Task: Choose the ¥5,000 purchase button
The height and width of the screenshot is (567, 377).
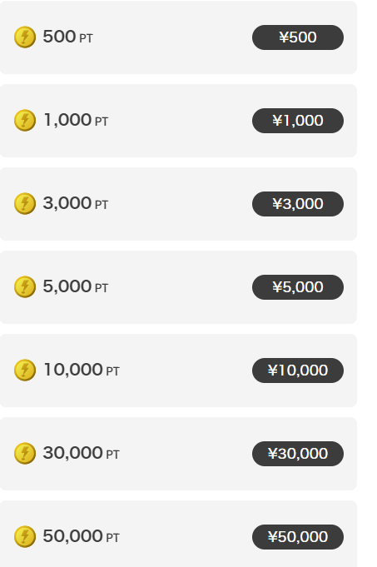Action: [x=298, y=287]
